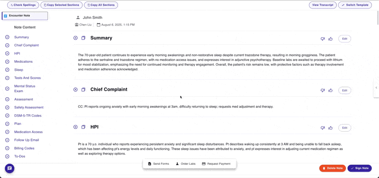The height and width of the screenshot is (178, 379).
Task: Open the Switch Template selector
Action: pos(355,5)
